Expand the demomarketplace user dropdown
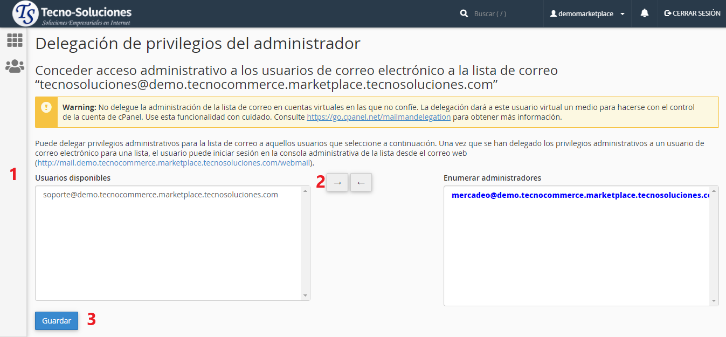 [587, 13]
